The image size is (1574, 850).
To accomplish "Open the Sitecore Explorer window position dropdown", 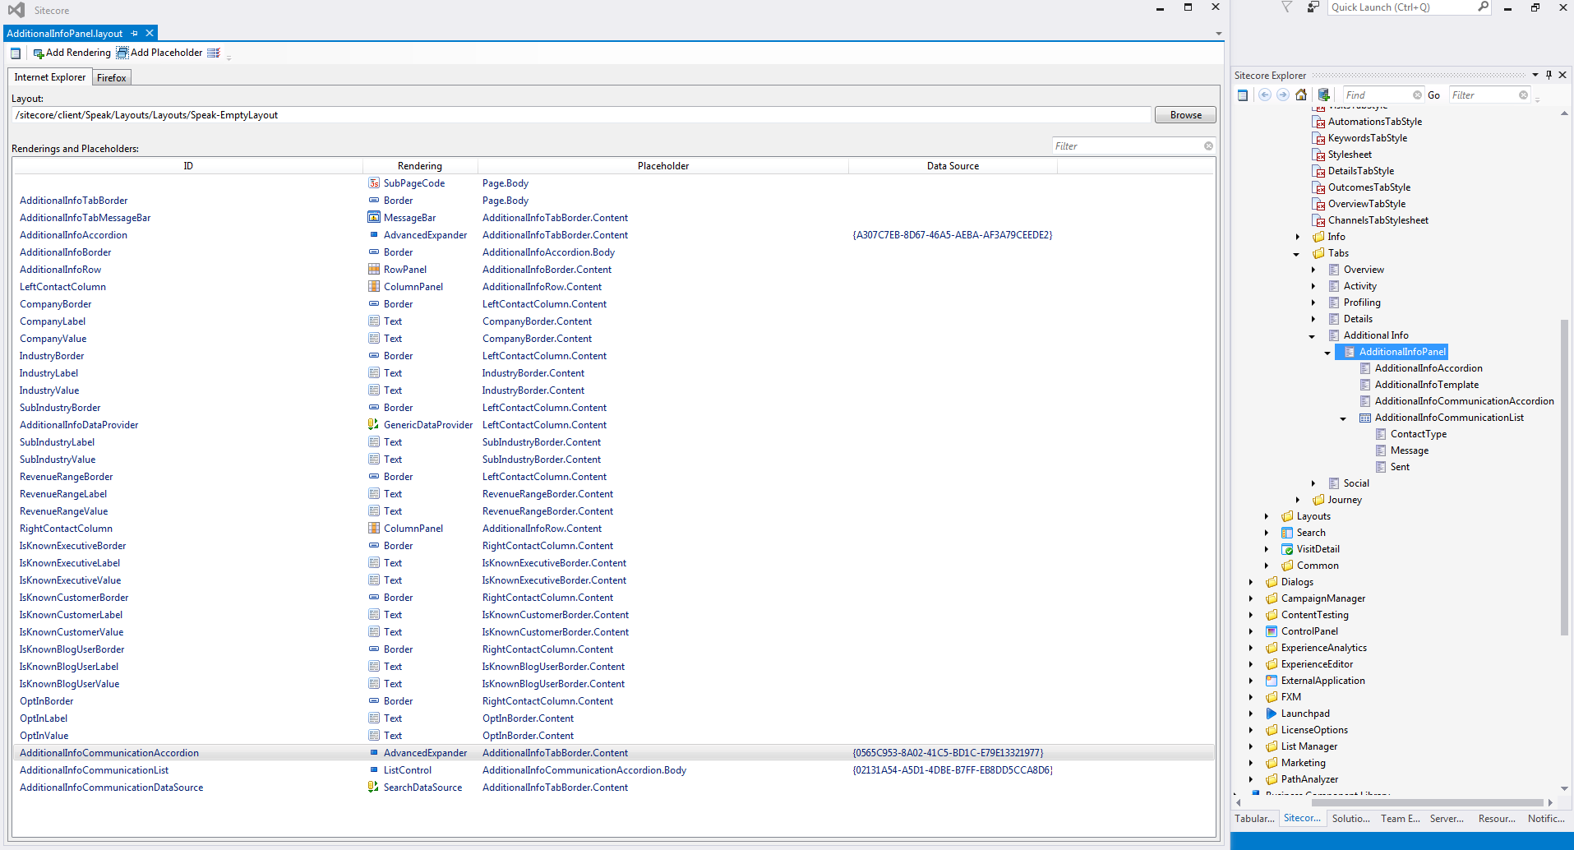I will [x=1535, y=75].
